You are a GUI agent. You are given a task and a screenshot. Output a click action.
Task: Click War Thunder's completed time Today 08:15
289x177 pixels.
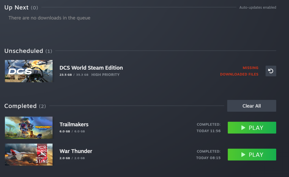tap(208, 158)
